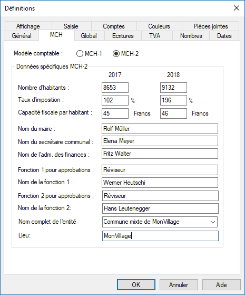This screenshot has width=245, height=295.
Task: Click the OK button
Action: click(136, 284)
